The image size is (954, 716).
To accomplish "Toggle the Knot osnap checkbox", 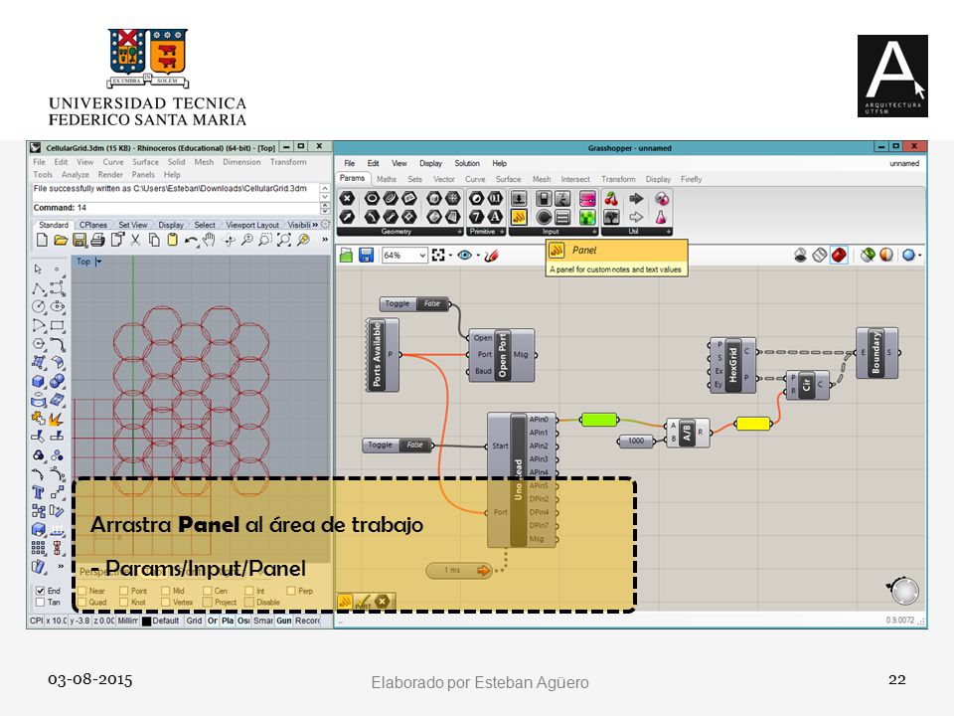I will [x=124, y=603].
